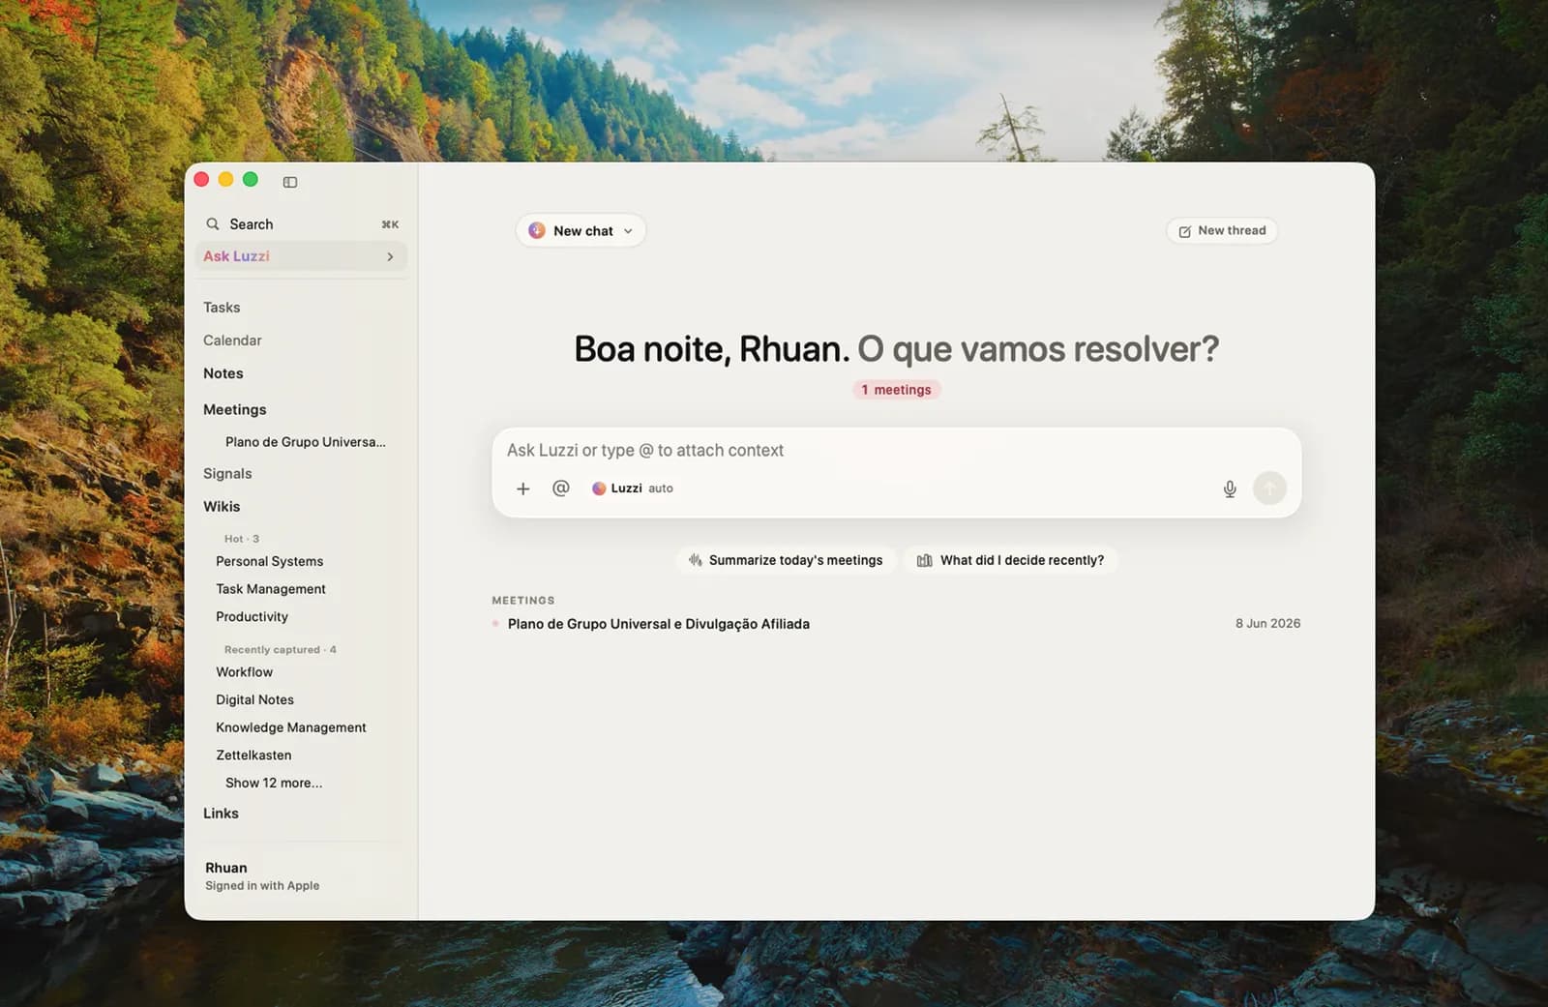1548x1007 pixels.
Task: Open Tasks in the sidebar
Action: point(222,308)
